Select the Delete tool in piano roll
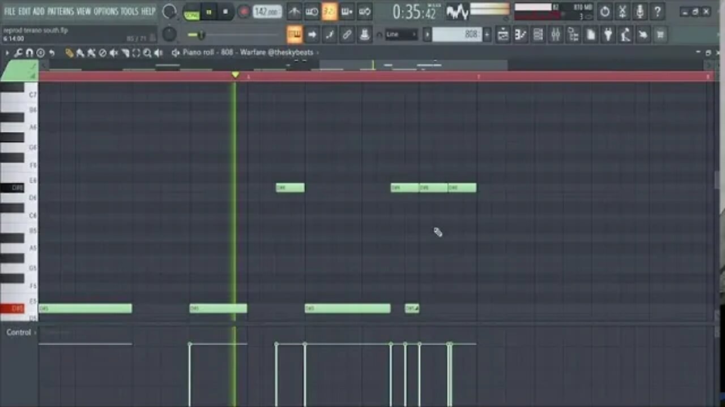 click(103, 53)
